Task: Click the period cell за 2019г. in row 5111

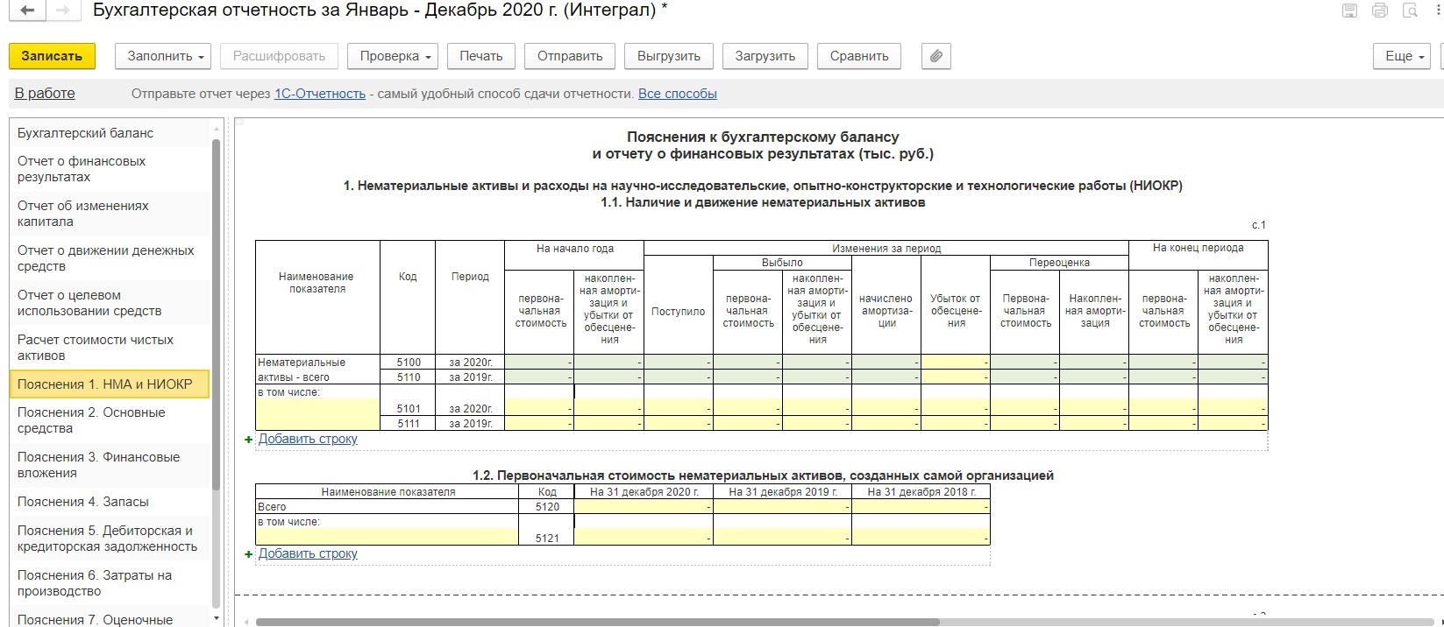Action: click(470, 423)
